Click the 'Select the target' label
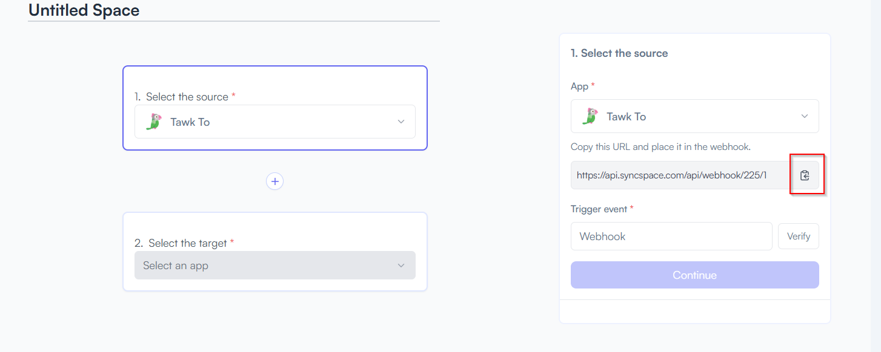Image resolution: width=881 pixels, height=352 pixels. [187, 243]
